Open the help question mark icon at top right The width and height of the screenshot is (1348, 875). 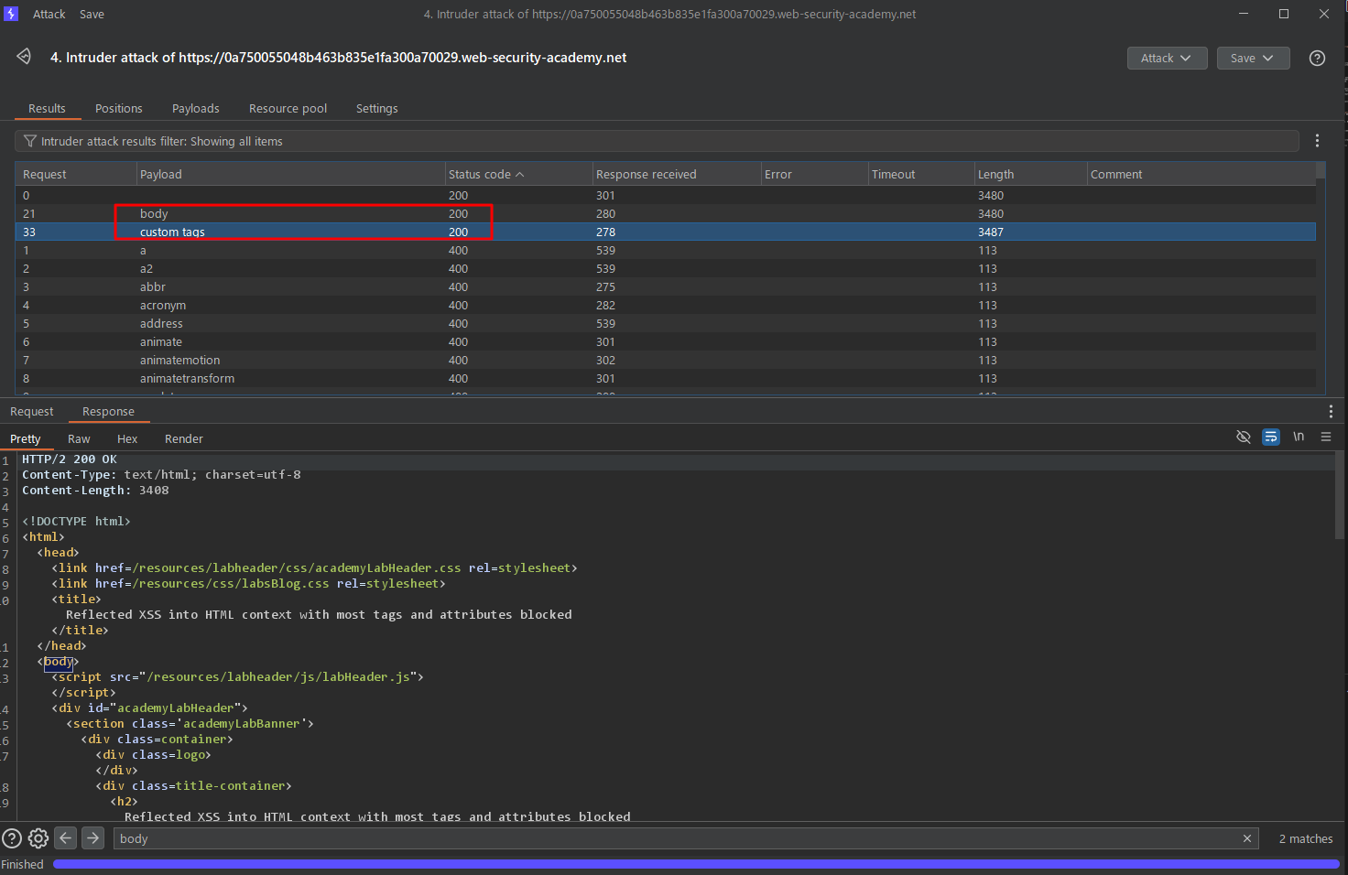1317,58
